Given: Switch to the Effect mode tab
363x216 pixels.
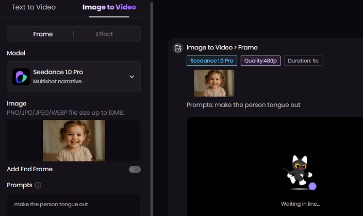Looking at the screenshot, I should [x=104, y=34].
